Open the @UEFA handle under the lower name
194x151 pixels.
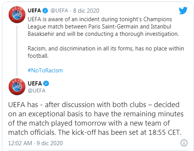pos(36,91)
